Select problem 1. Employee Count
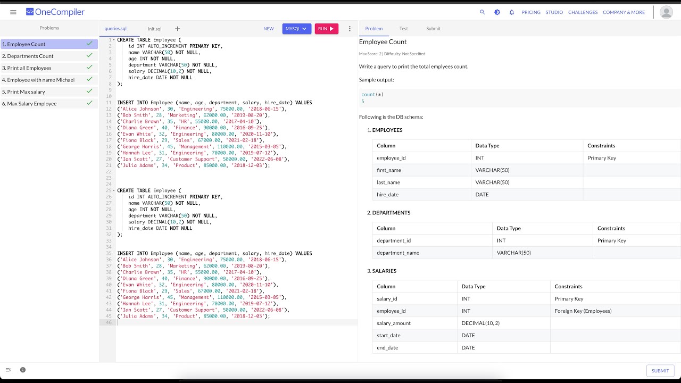The image size is (681, 383). (49, 44)
